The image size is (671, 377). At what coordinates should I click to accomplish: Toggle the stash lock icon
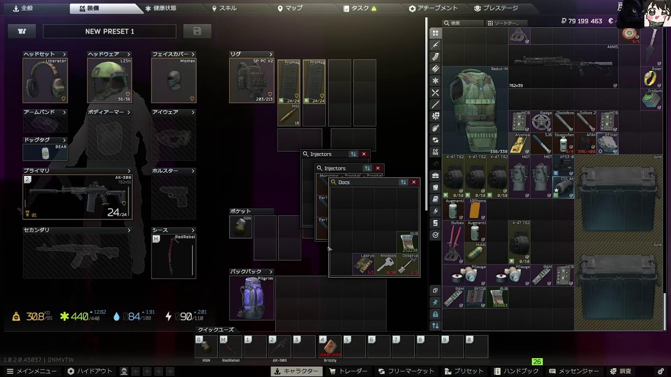coord(435,314)
